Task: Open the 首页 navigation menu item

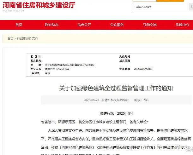Action: tap(19, 25)
